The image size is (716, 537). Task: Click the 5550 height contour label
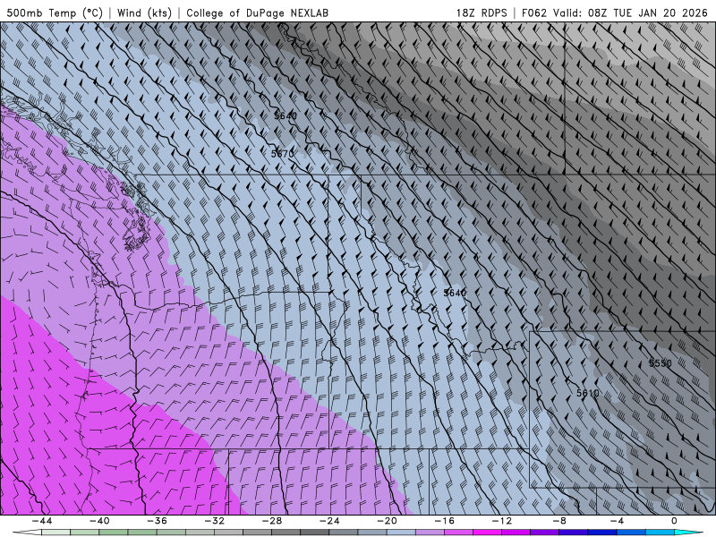[661, 363]
